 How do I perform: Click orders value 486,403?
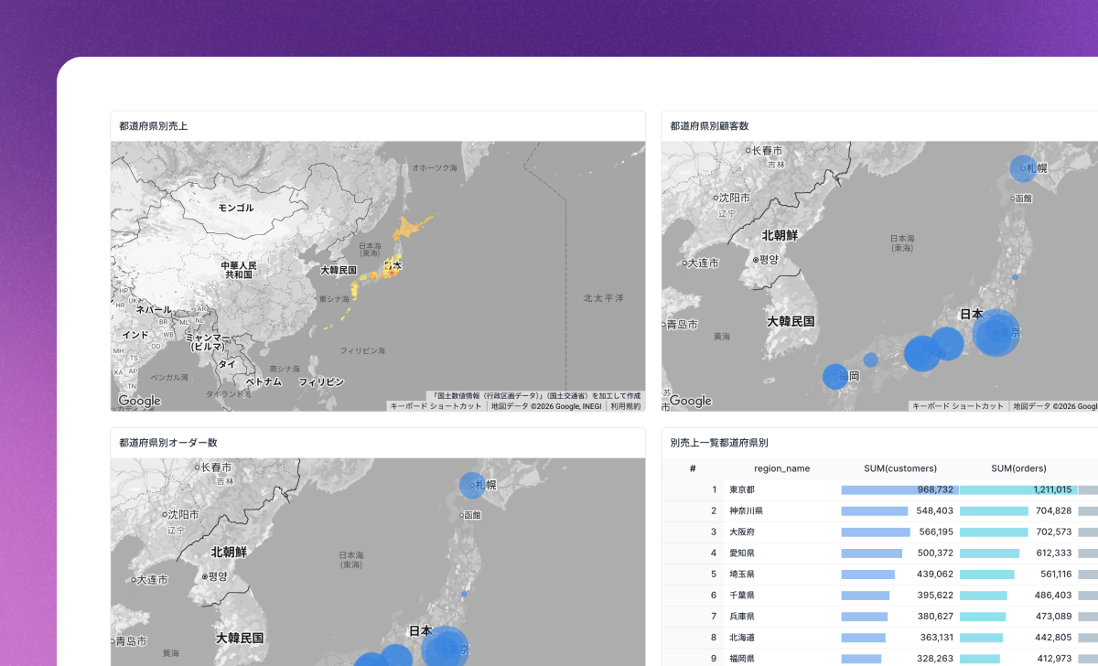1053,595
